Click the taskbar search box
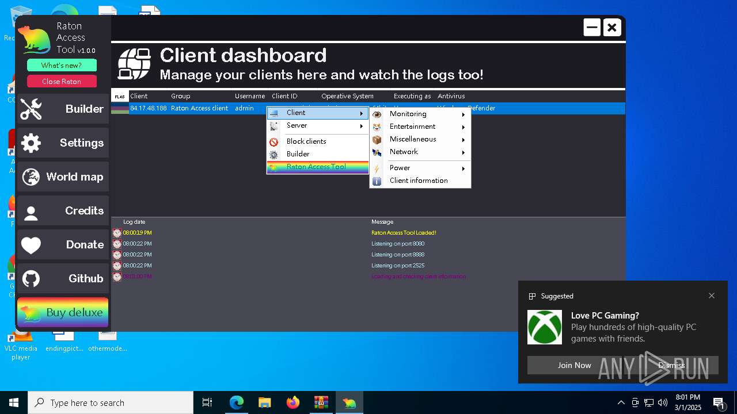 (111, 402)
